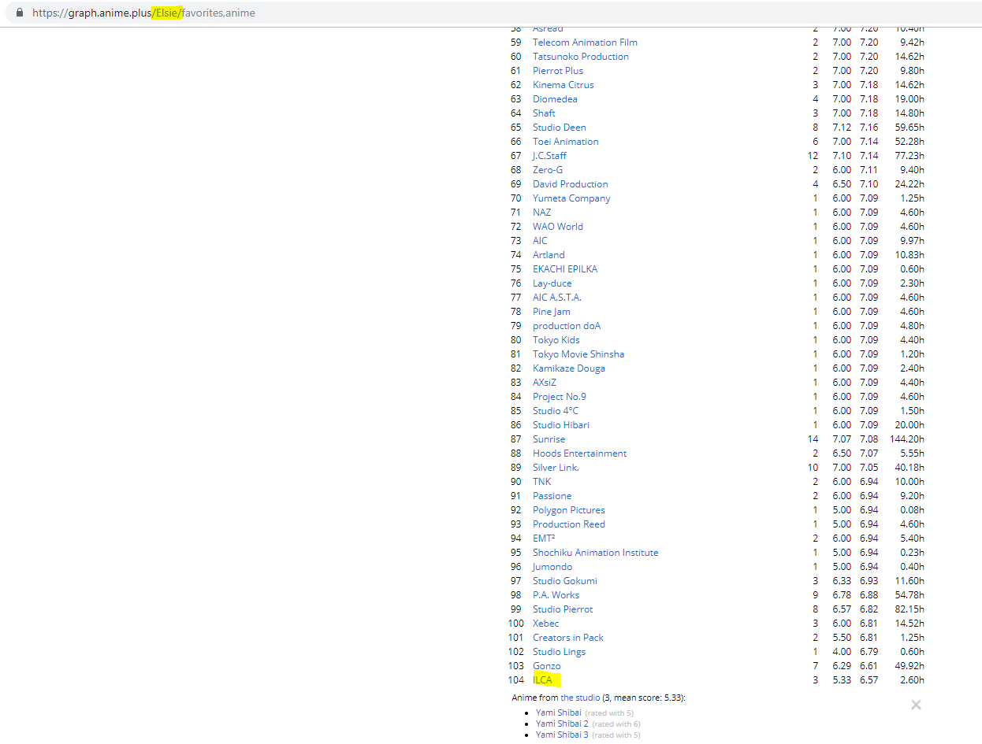
Task: Open Shochiku Animation Institute link
Action: tap(595, 553)
